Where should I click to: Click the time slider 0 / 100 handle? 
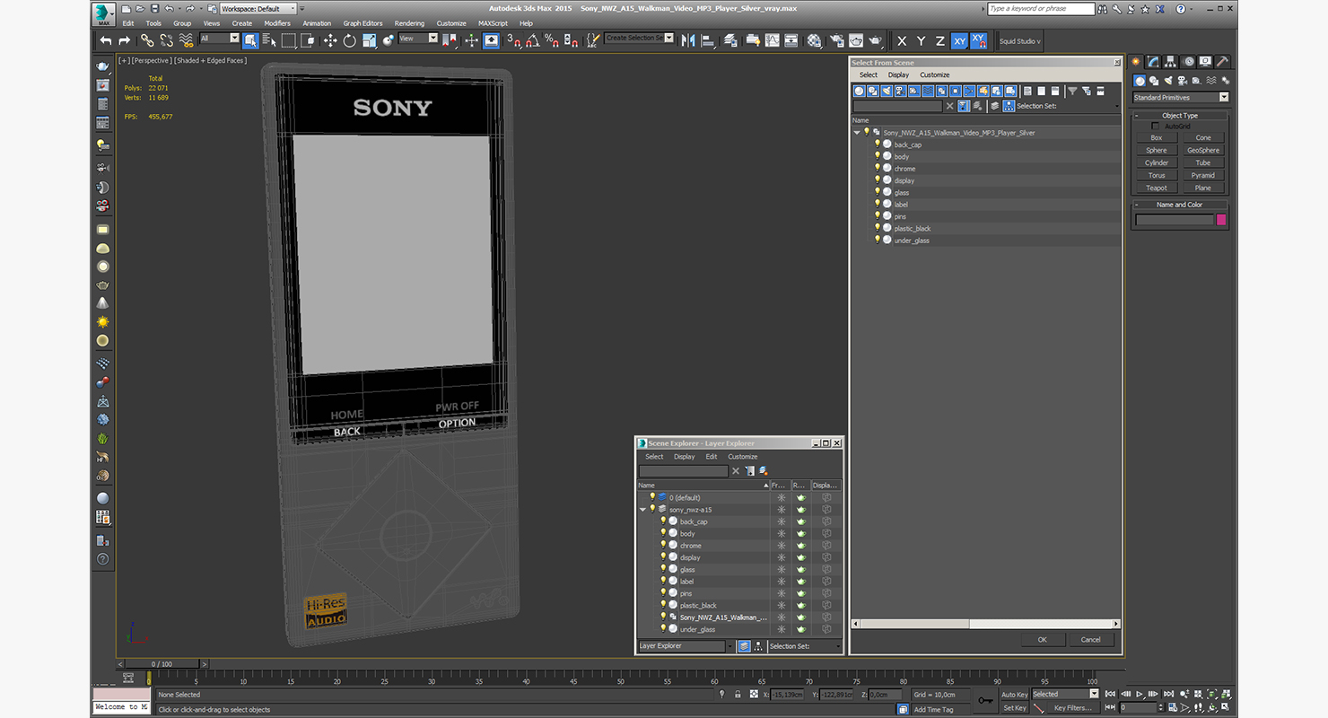[162, 664]
